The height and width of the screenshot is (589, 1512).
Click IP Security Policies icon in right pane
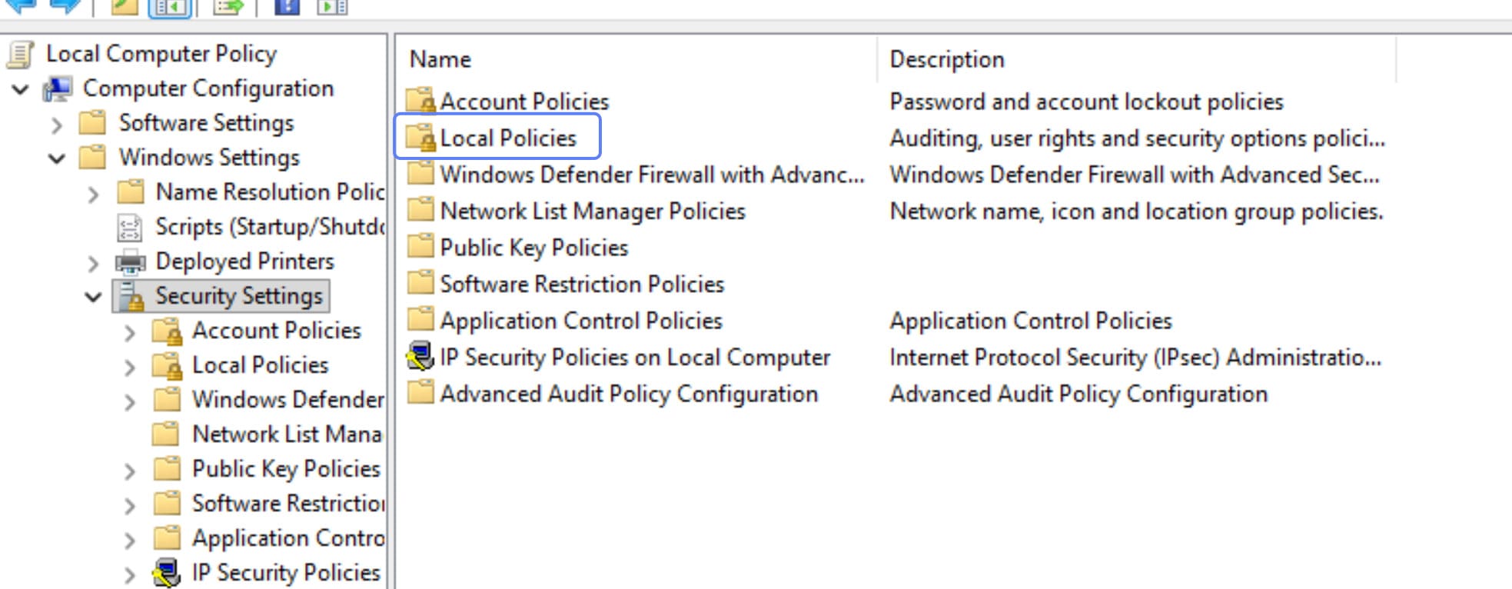pyautogui.click(x=420, y=357)
